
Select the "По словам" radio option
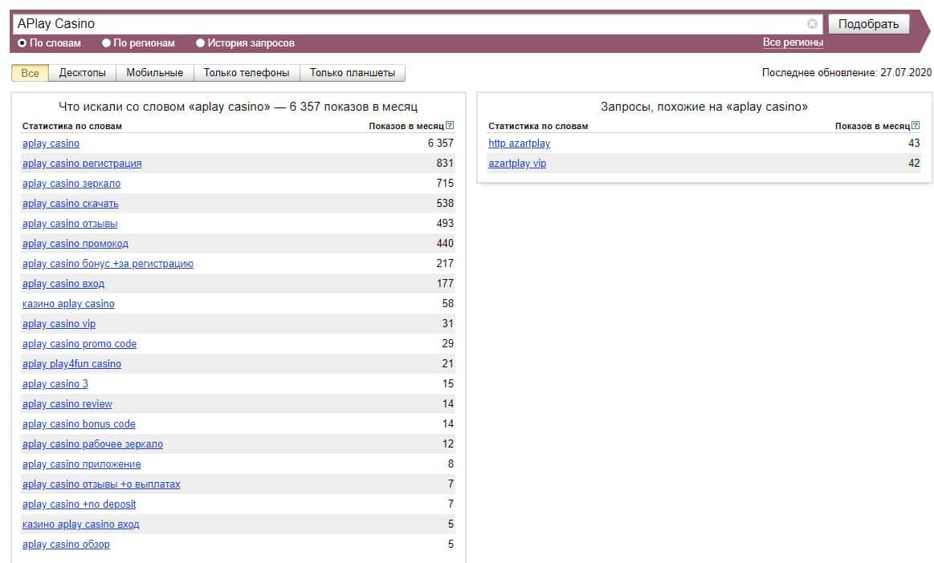click(x=22, y=43)
